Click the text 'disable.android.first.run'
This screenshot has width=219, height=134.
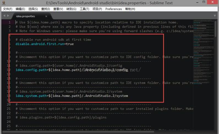40,44
